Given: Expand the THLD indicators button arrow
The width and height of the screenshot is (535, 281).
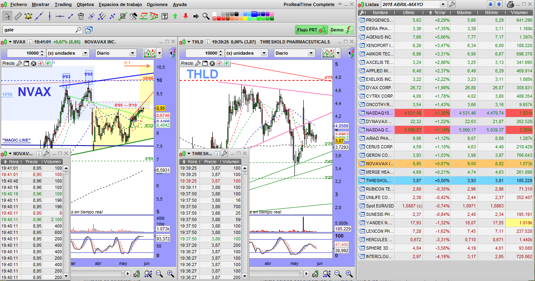Looking at the screenshot, I should click(339, 53).
